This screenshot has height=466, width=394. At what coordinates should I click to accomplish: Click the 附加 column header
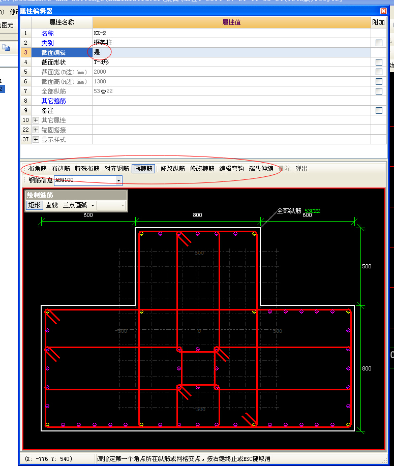379,22
